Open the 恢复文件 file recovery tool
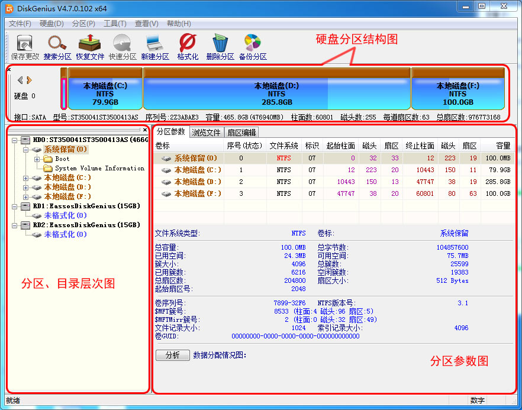Viewport: 522px width, 410px height. 91,46
